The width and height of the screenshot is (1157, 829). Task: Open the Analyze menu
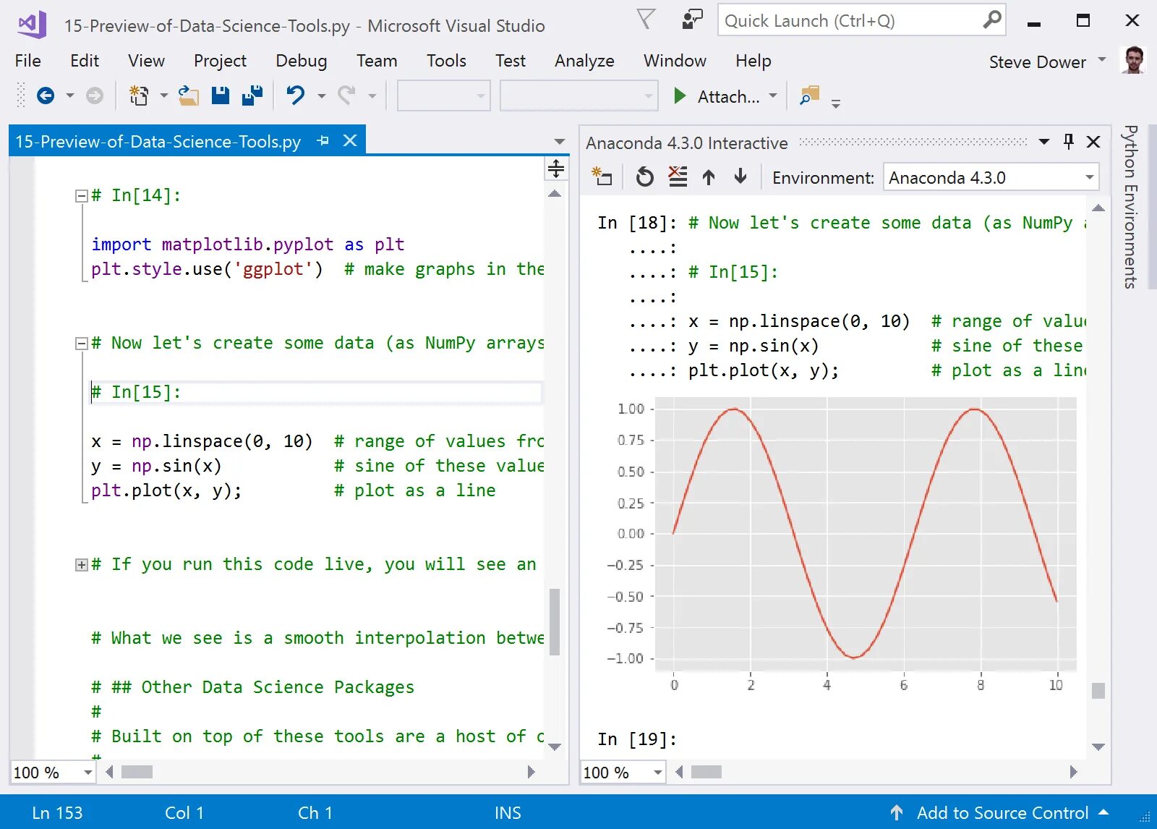[584, 61]
